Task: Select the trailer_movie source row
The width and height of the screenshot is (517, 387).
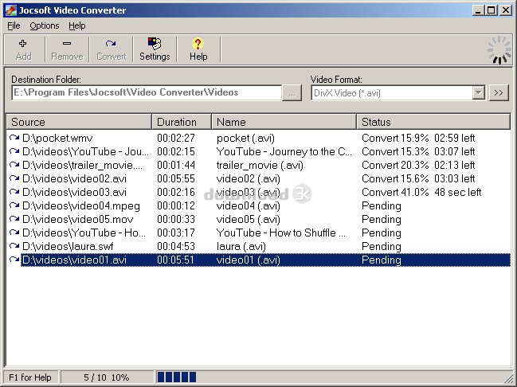Action: coord(259,165)
